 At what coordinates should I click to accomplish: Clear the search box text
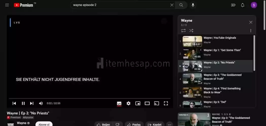tap(172, 5)
